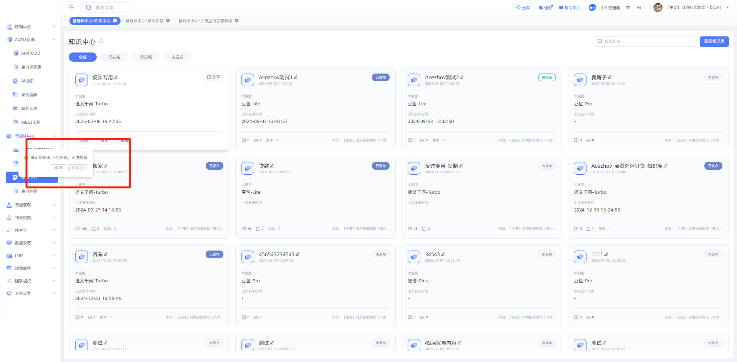This screenshot has height=362, width=737.
Task: Select the 待更新 filter tab
Action: pyautogui.click(x=146, y=57)
